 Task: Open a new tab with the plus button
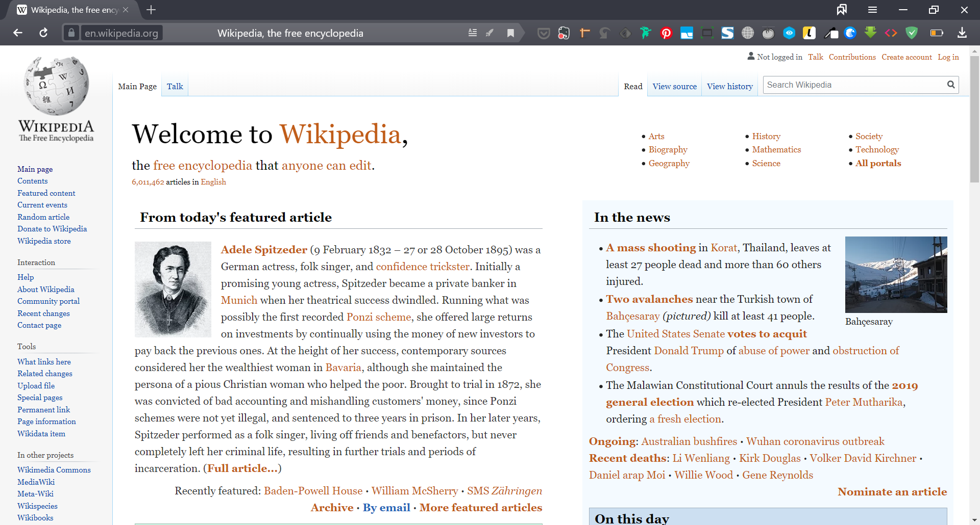point(151,10)
